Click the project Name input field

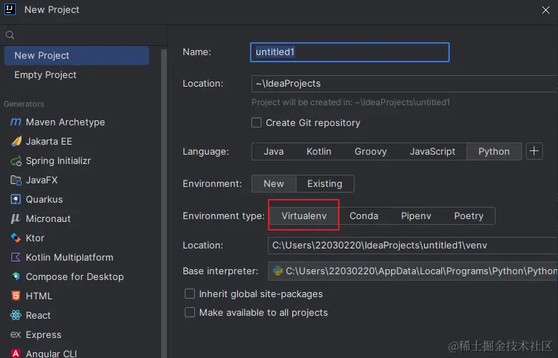point(350,52)
